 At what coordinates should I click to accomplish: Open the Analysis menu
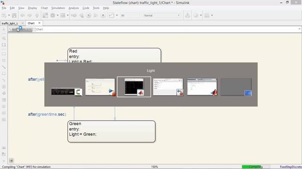pos(74,8)
